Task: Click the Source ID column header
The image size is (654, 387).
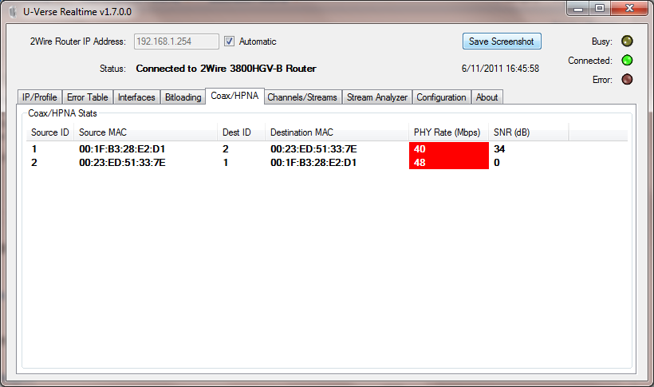Action: click(50, 132)
